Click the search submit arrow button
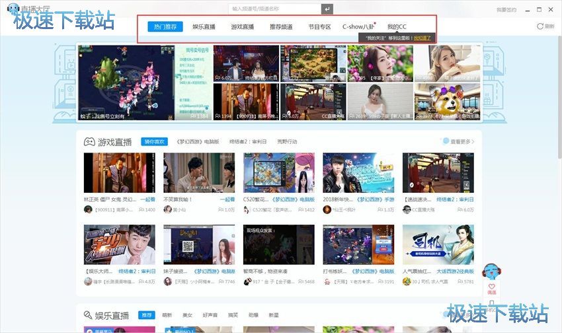The height and width of the screenshot is (333, 562). tap(327, 9)
